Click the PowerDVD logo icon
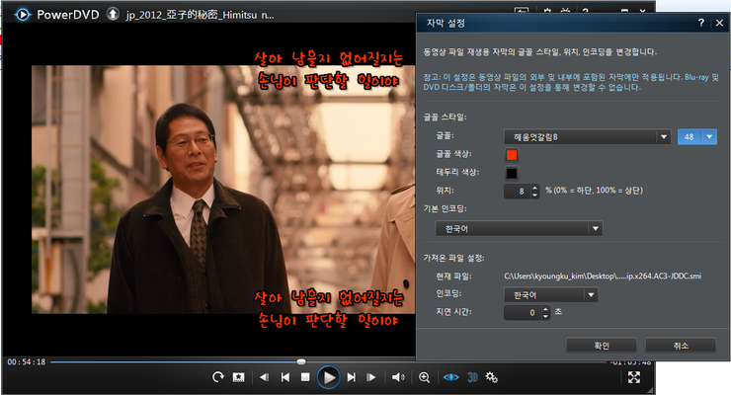This screenshot has height=395, width=731. coord(23,15)
